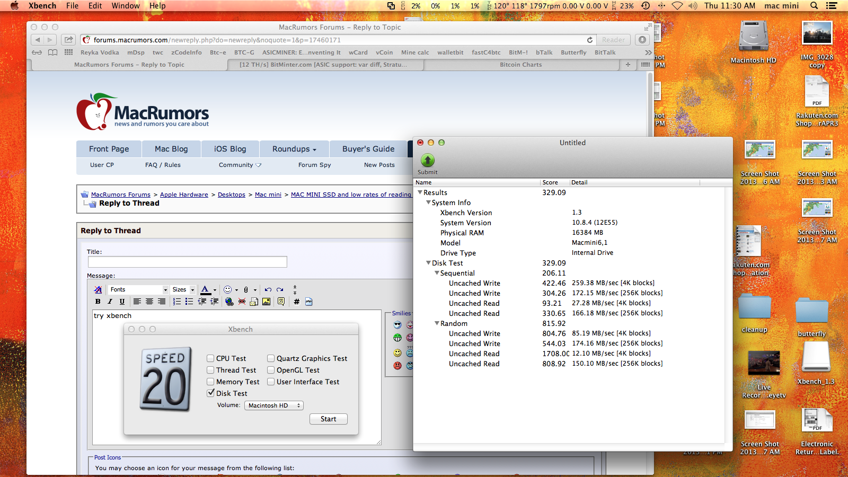Open the Mac mini breadcrumb link
The width and height of the screenshot is (848, 477).
click(x=268, y=195)
